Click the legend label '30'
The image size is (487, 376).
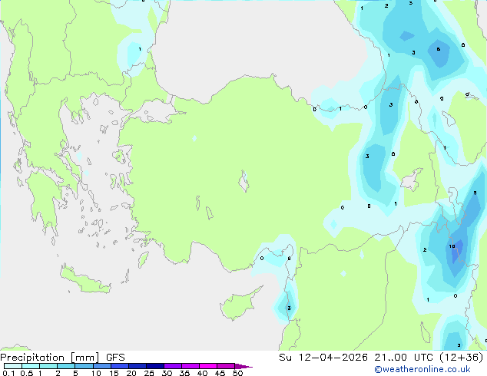167,373
